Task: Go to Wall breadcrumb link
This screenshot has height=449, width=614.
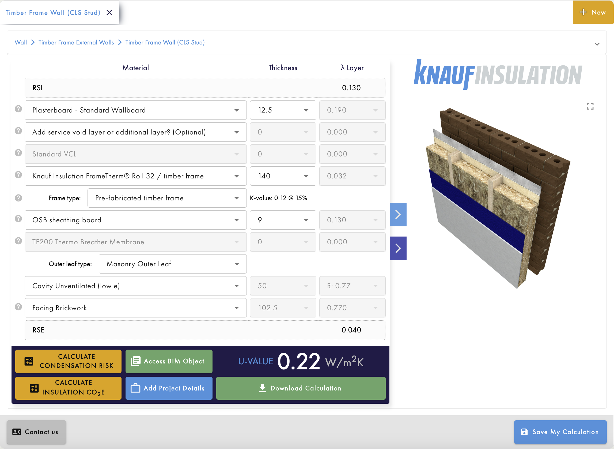Action: pos(21,42)
